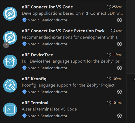Click Nordic Semiconductor publisher under nRF Terminal

47,116
